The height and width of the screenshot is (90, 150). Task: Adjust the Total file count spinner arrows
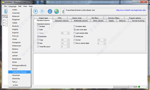click(68, 47)
